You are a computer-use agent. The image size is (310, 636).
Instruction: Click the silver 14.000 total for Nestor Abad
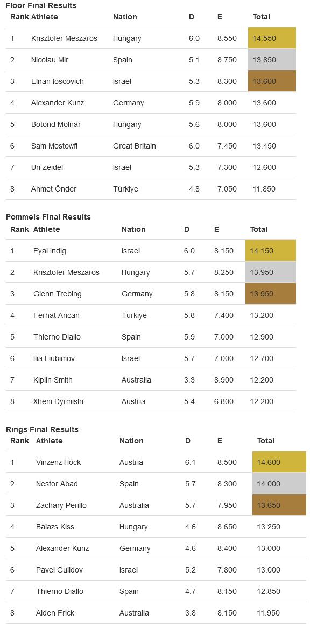click(279, 484)
